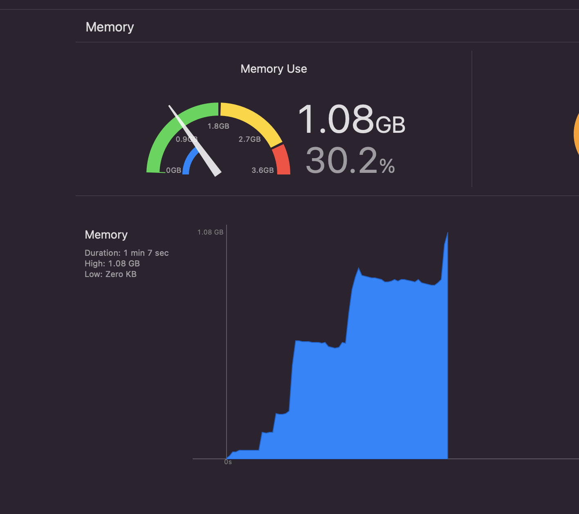This screenshot has width=579, height=514.
Task: Click the 0GB gauge label
Action: point(173,170)
